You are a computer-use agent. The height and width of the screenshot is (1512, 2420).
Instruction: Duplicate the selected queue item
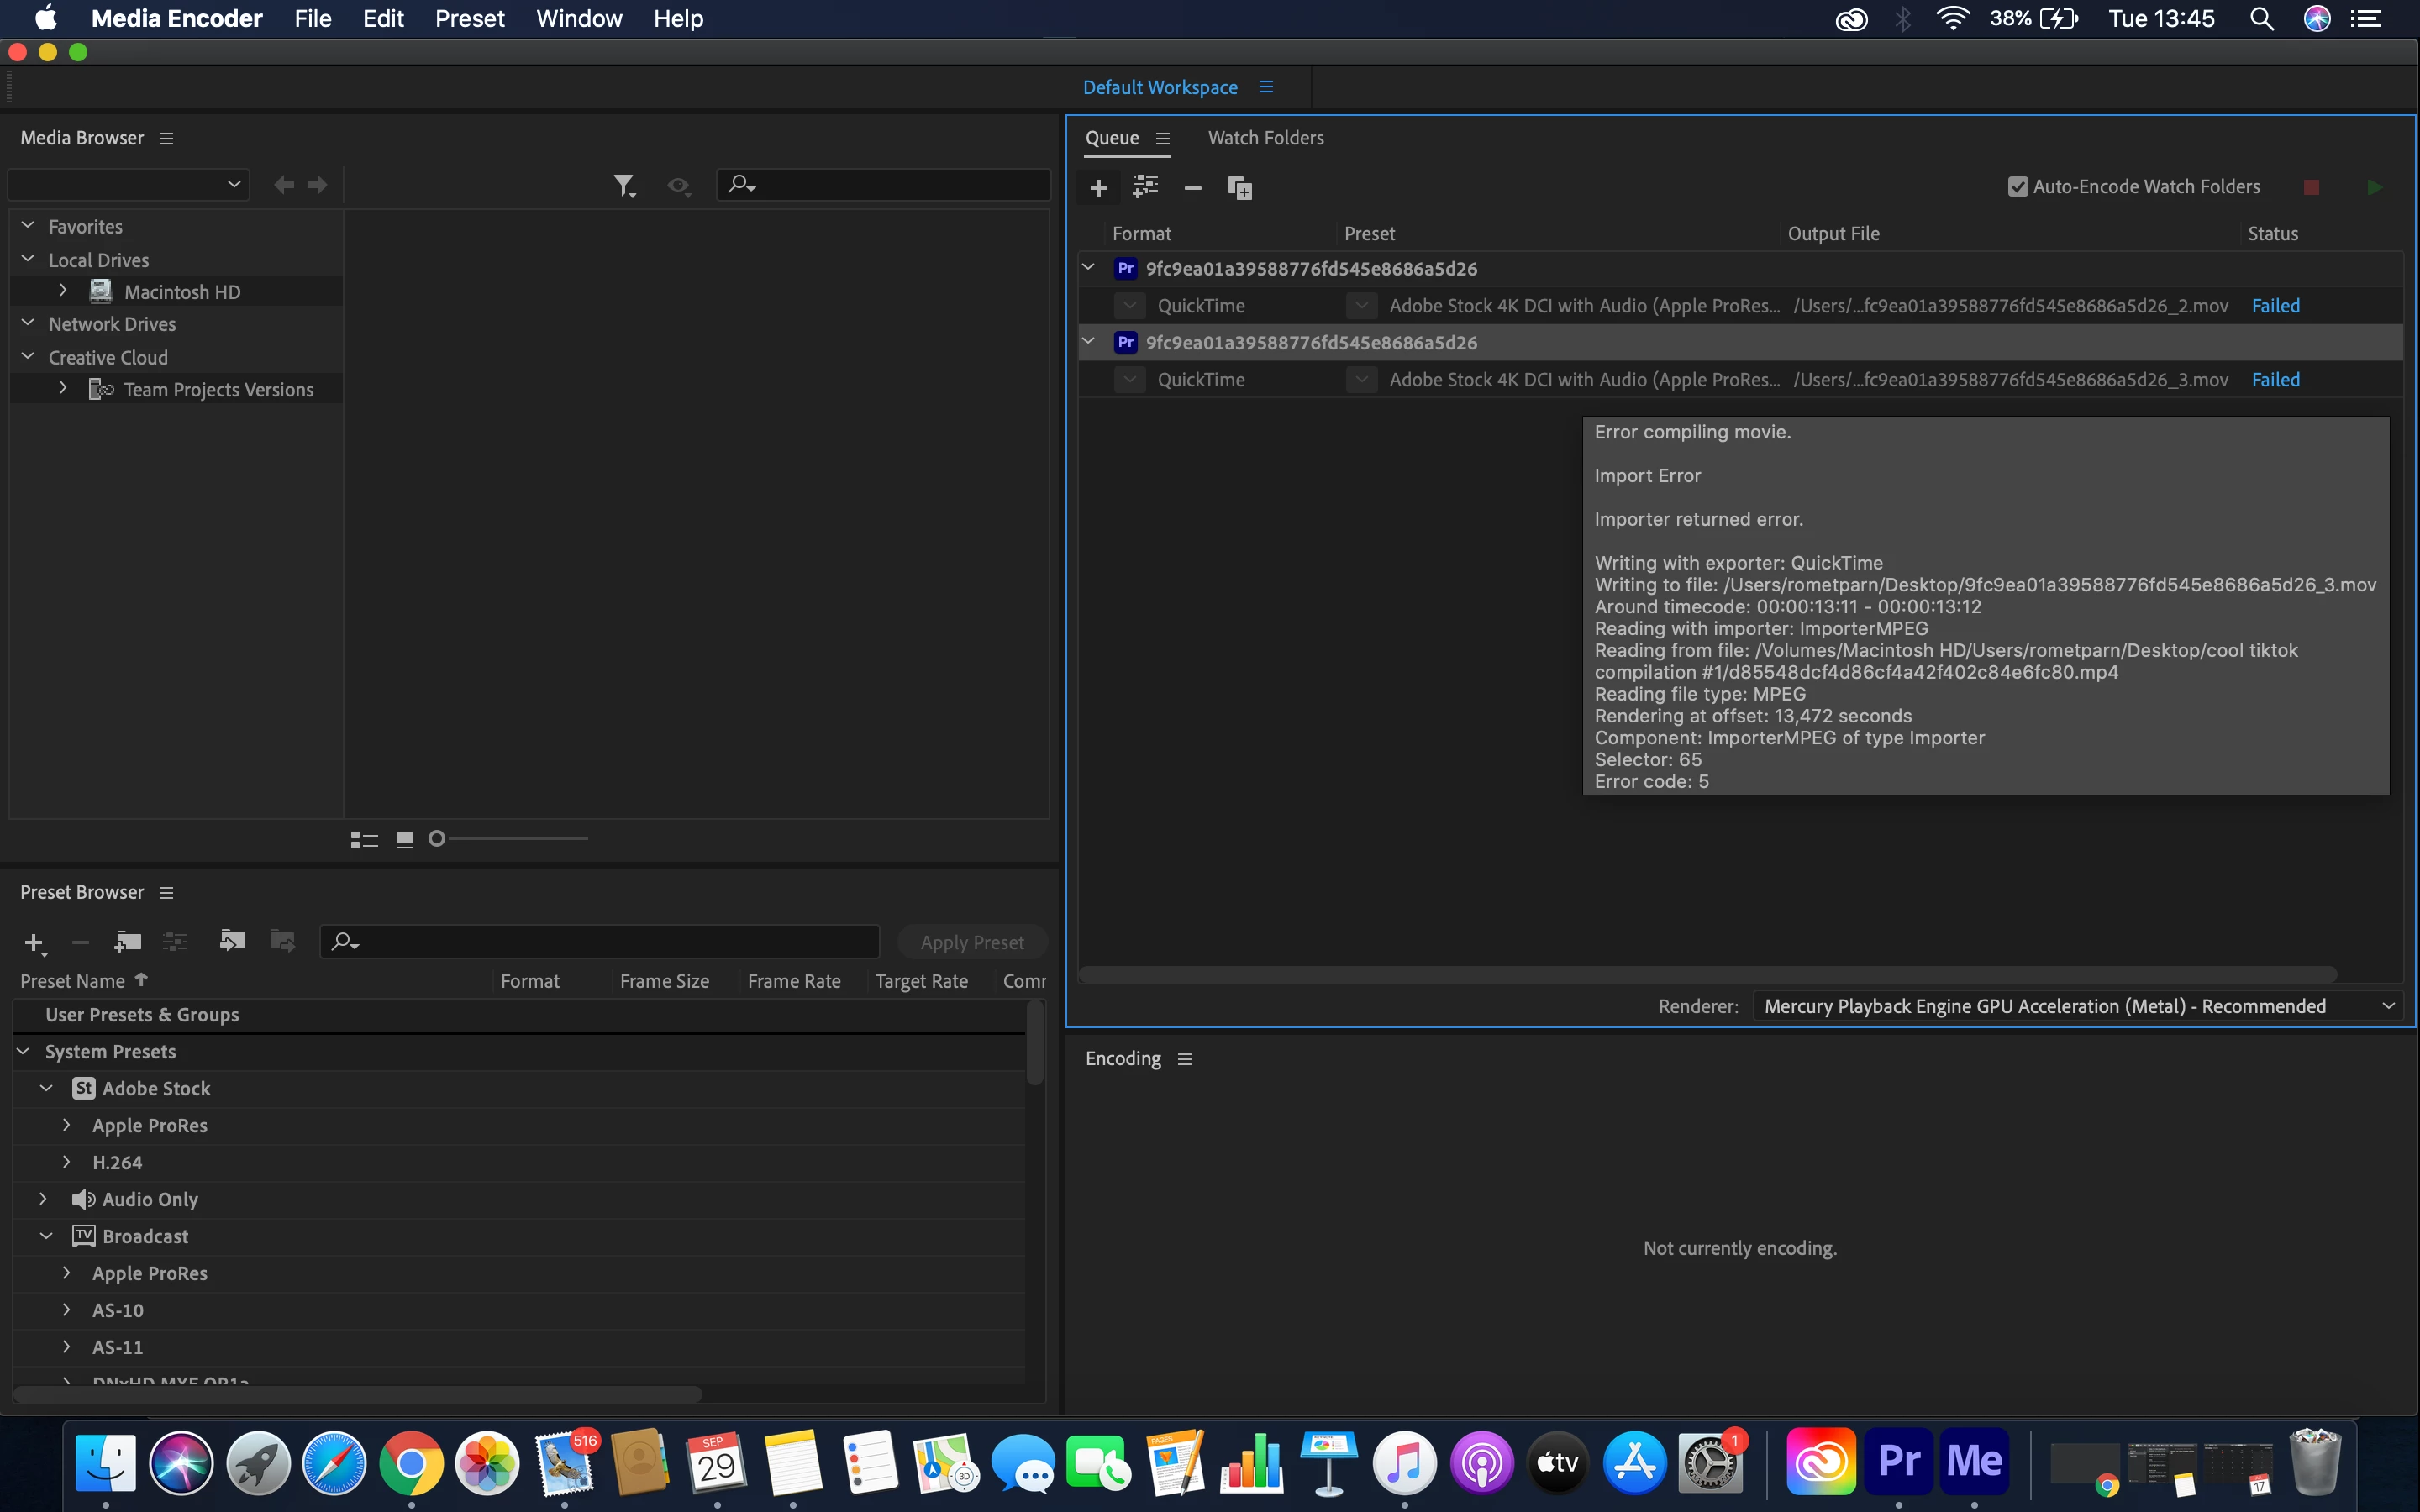(1240, 187)
